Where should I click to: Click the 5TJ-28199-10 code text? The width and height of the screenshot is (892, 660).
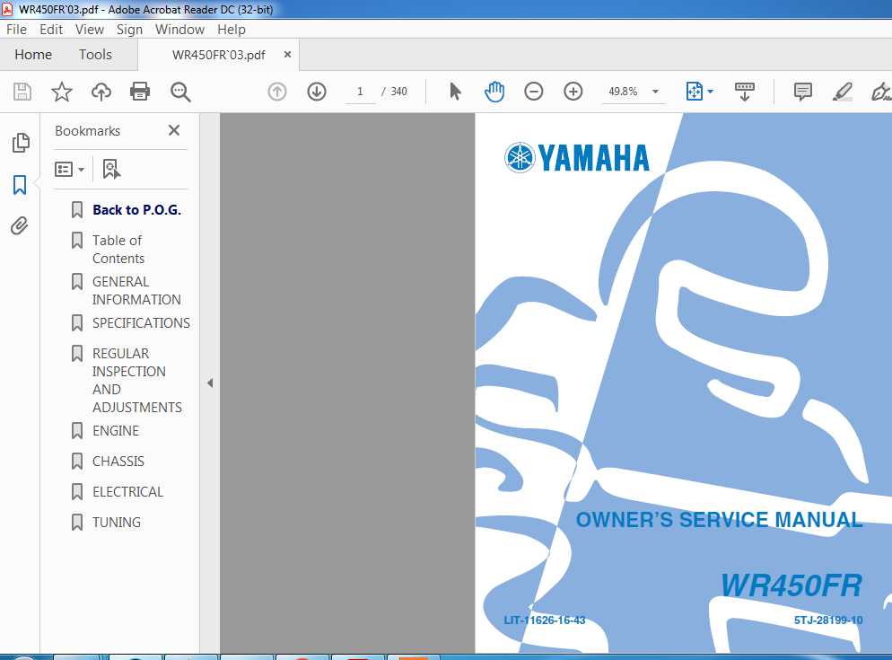coord(828,620)
